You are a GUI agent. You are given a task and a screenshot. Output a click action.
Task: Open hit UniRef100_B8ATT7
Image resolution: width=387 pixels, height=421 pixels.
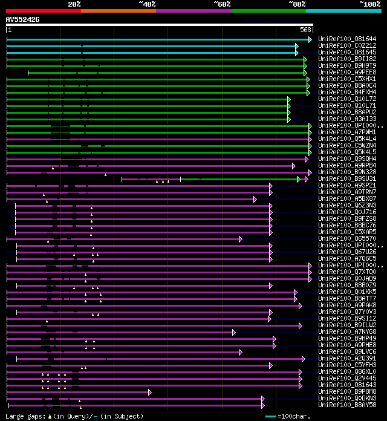pyautogui.click(x=347, y=298)
